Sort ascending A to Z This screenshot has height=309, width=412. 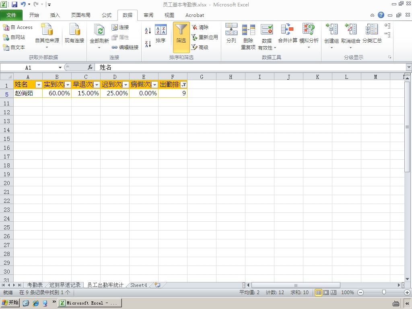pyautogui.click(x=148, y=31)
